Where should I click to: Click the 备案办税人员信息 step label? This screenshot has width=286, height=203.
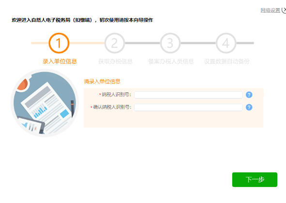[x=171, y=61]
